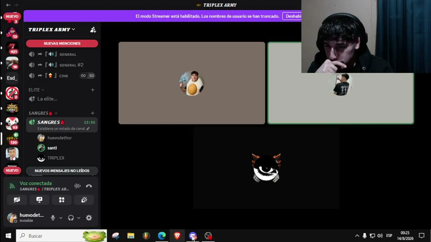Viewport: 431px width, 242px height.
Task: Select user huevodethor in the voice channel
Action: [x=59, y=138]
